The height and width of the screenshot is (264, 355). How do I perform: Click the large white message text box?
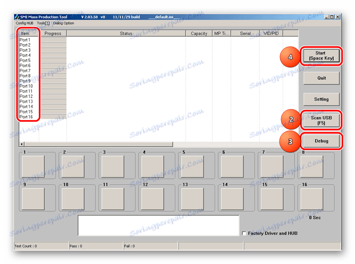click(x=159, y=225)
